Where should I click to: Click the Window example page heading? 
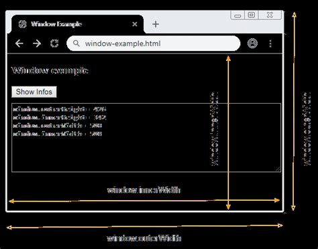click(x=50, y=70)
